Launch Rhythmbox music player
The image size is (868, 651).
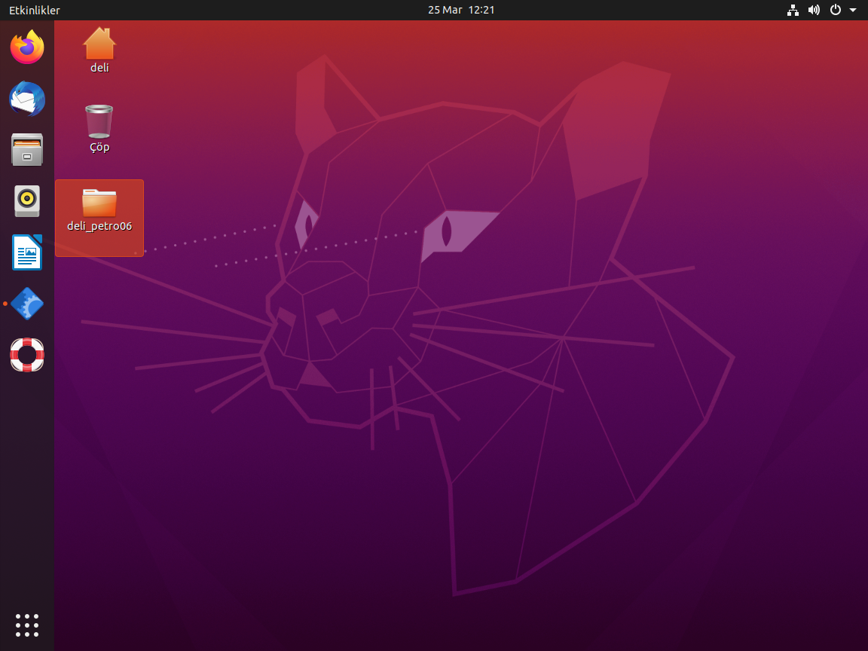(27, 201)
